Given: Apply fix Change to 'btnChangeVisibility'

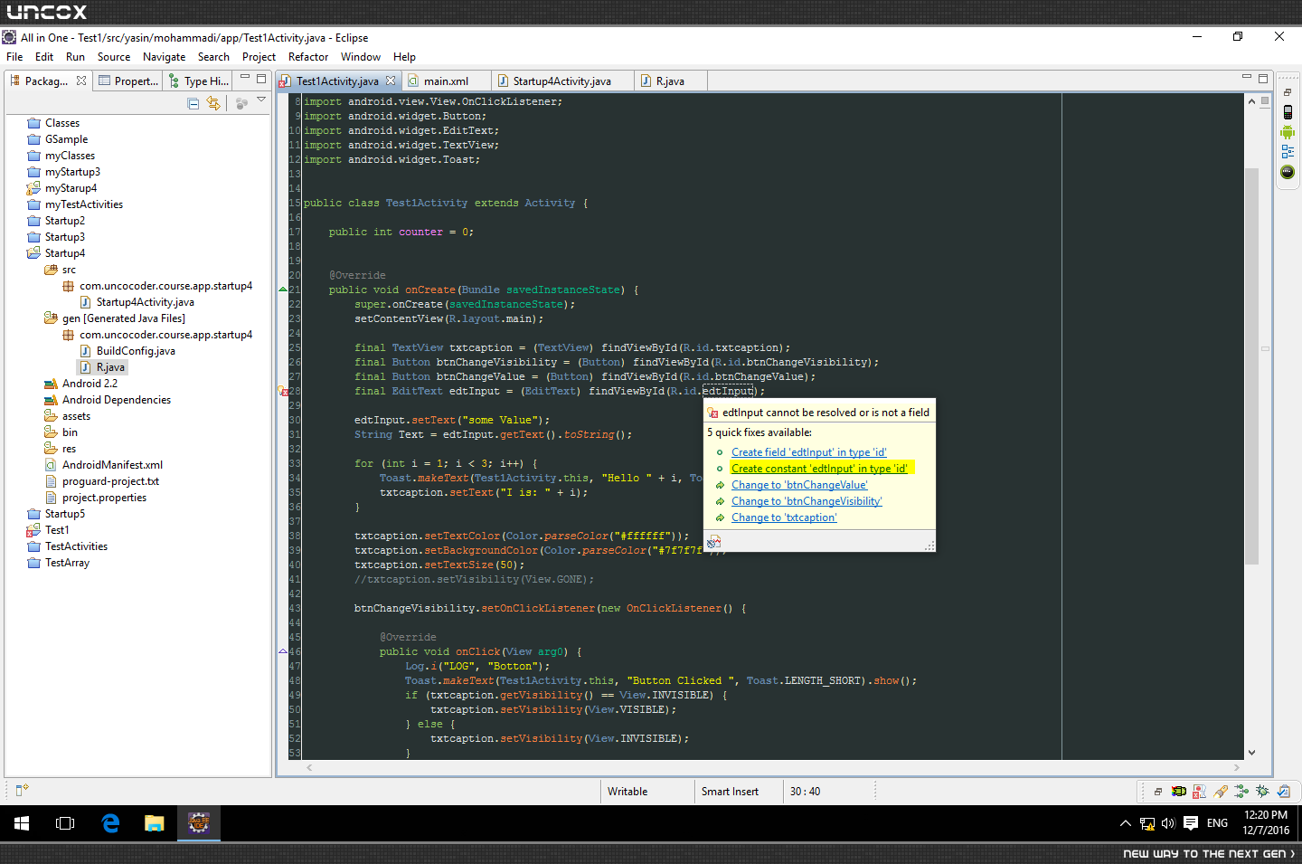Looking at the screenshot, I should click(x=807, y=501).
